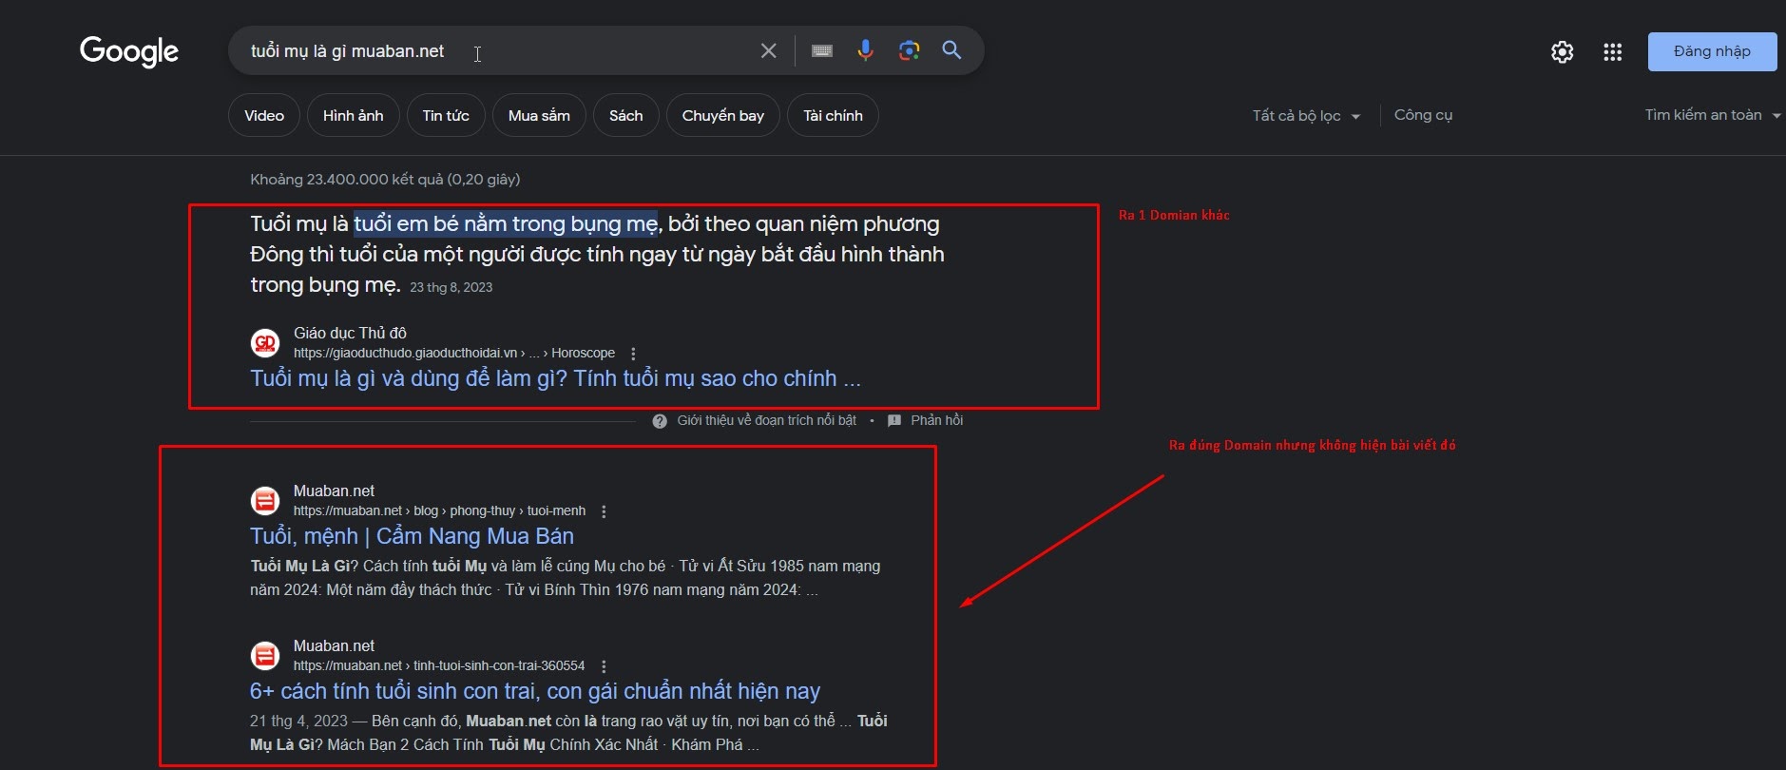Open the Google apps grid
1786x770 pixels.
[1613, 52]
